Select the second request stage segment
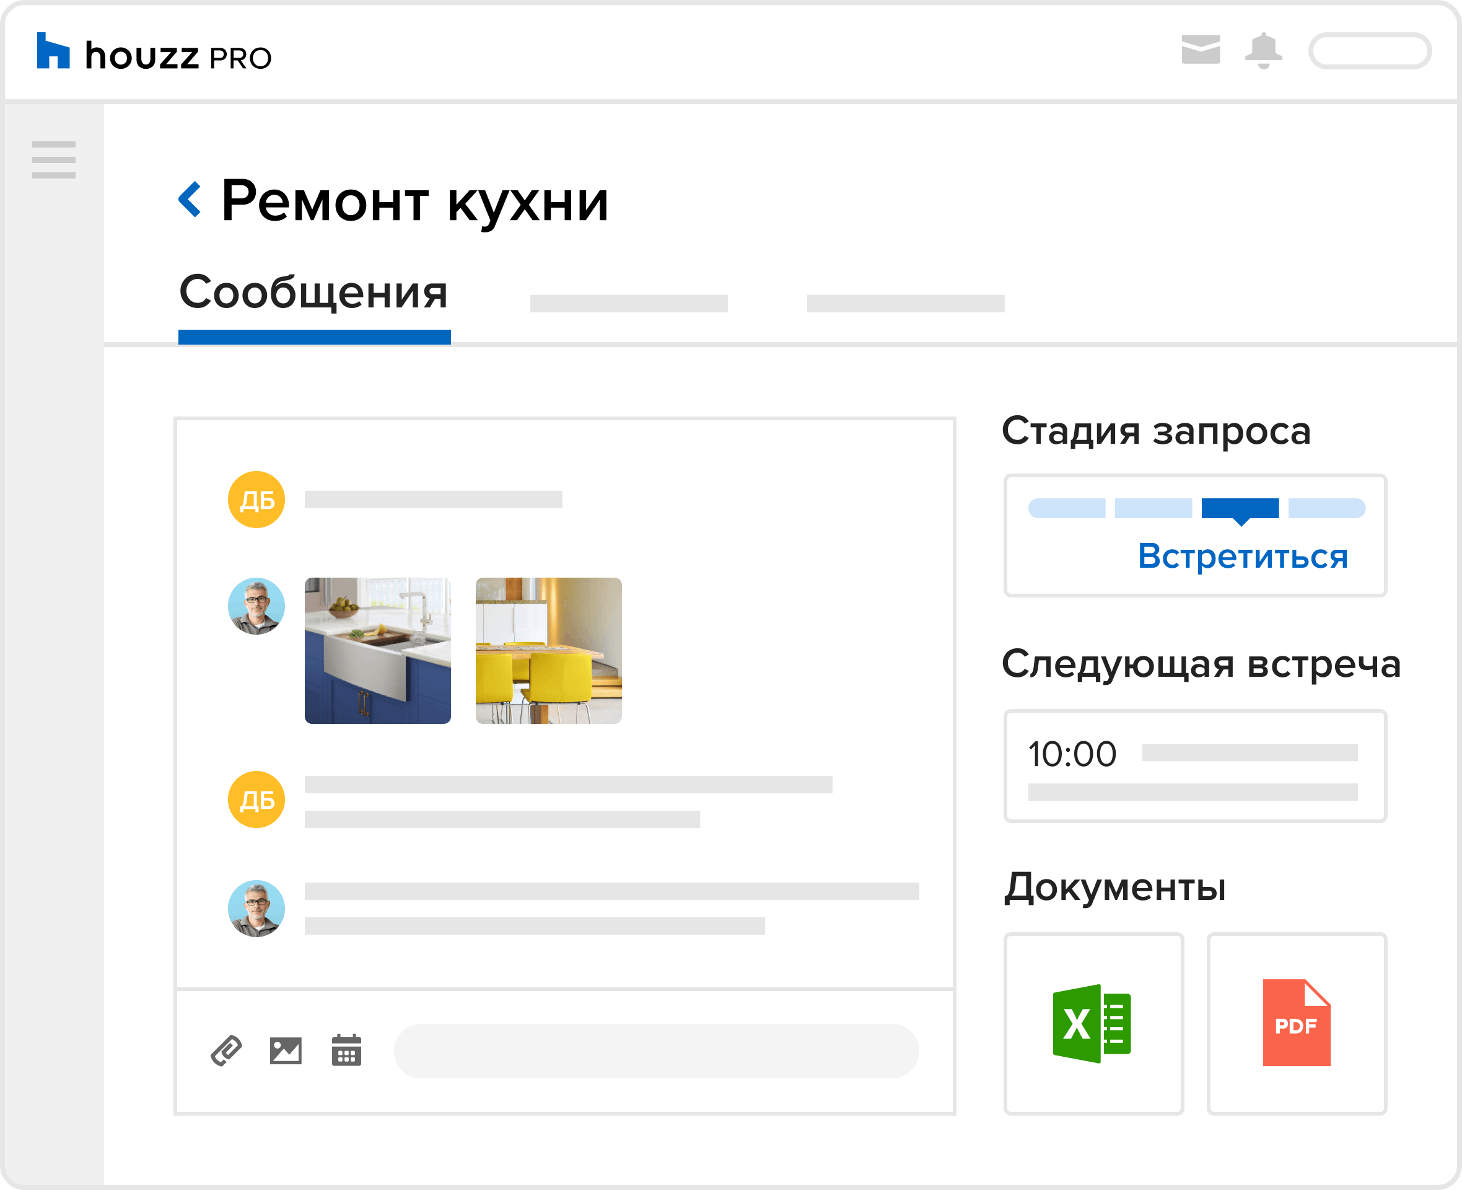1462x1190 pixels. click(1153, 508)
